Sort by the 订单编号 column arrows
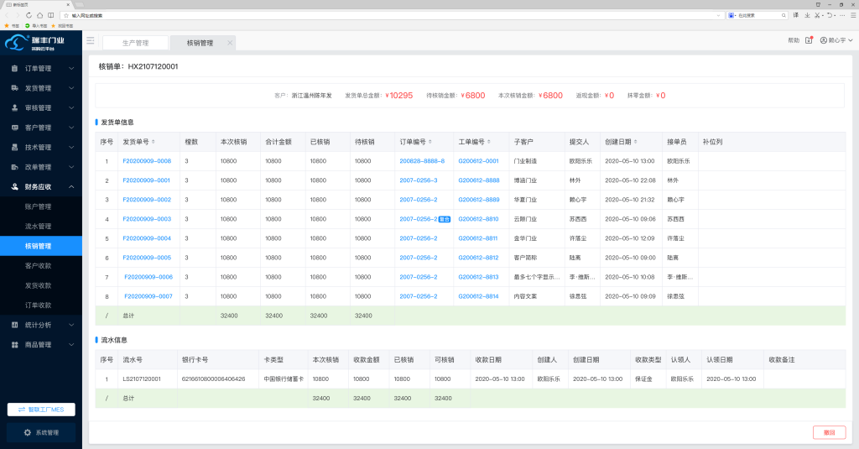Image resolution: width=859 pixels, height=449 pixels. tap(430, 142)
